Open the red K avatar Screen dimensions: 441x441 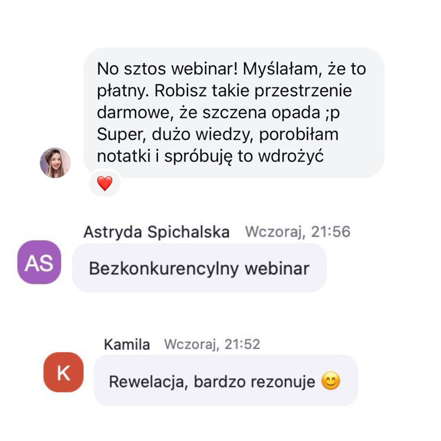click(x=64, y=372)
